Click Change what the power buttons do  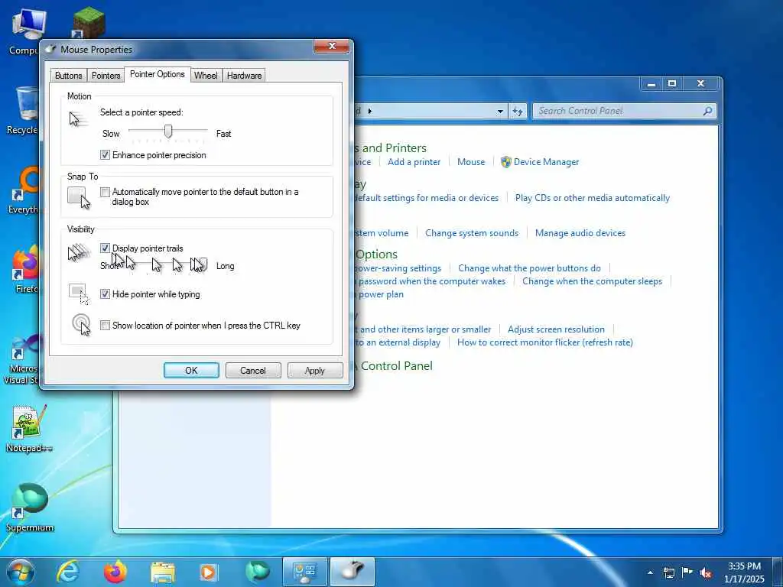(529, 268)
